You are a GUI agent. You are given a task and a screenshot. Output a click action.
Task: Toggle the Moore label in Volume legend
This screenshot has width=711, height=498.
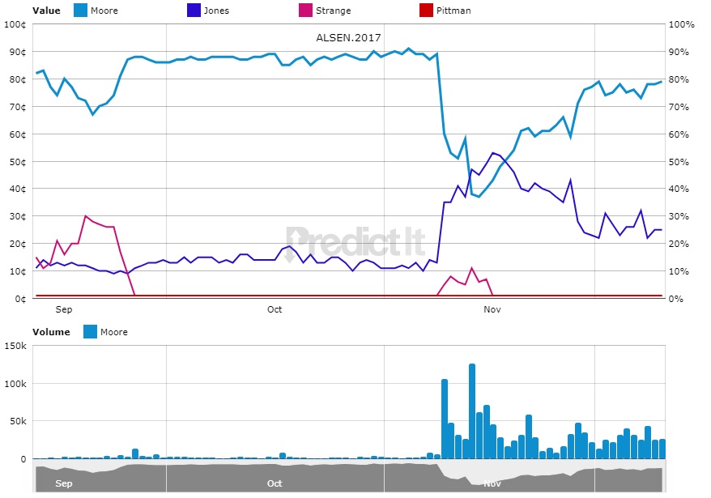(114, 332)
